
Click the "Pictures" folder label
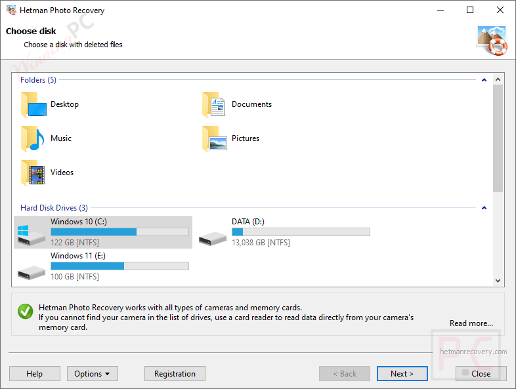(x=246, y=138)
